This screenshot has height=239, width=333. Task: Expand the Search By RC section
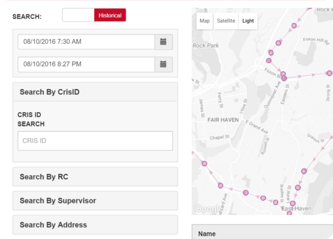point(95,177)
